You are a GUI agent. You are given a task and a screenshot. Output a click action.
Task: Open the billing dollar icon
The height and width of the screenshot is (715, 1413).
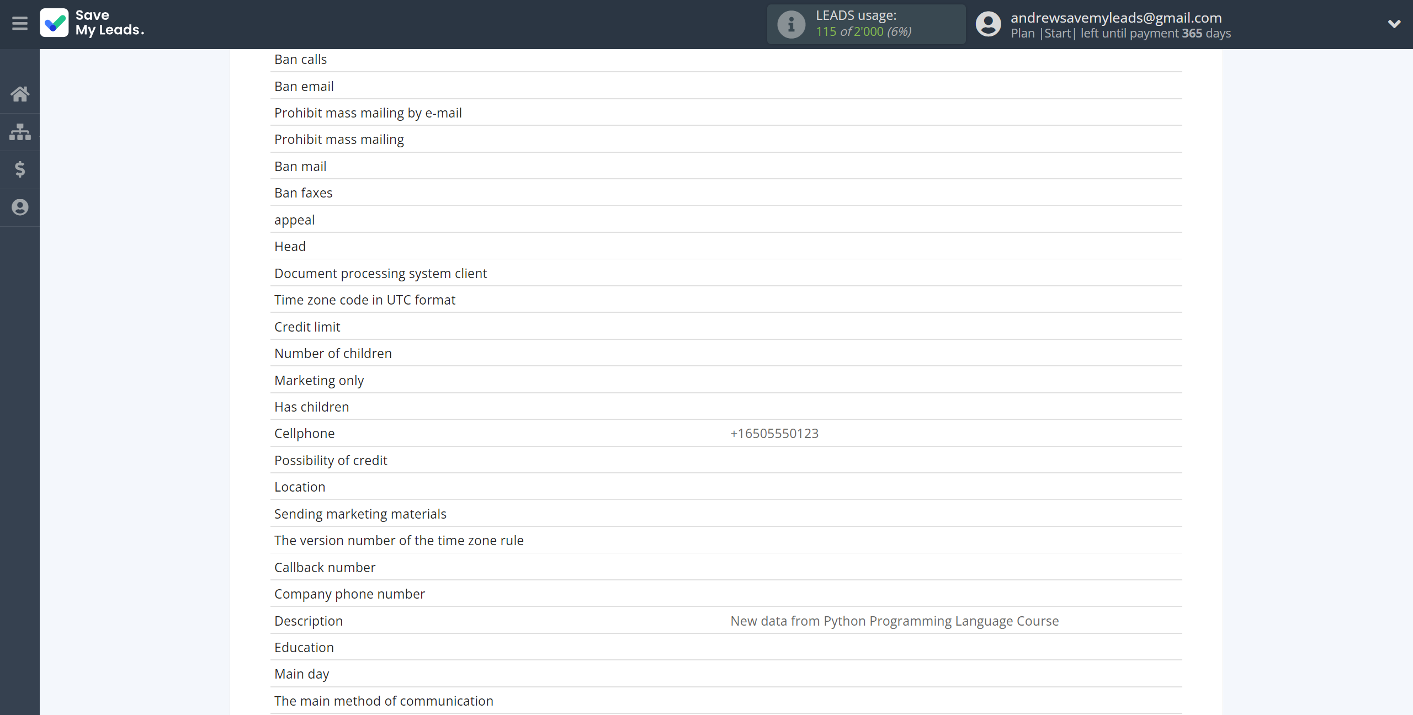click(20, 169)
